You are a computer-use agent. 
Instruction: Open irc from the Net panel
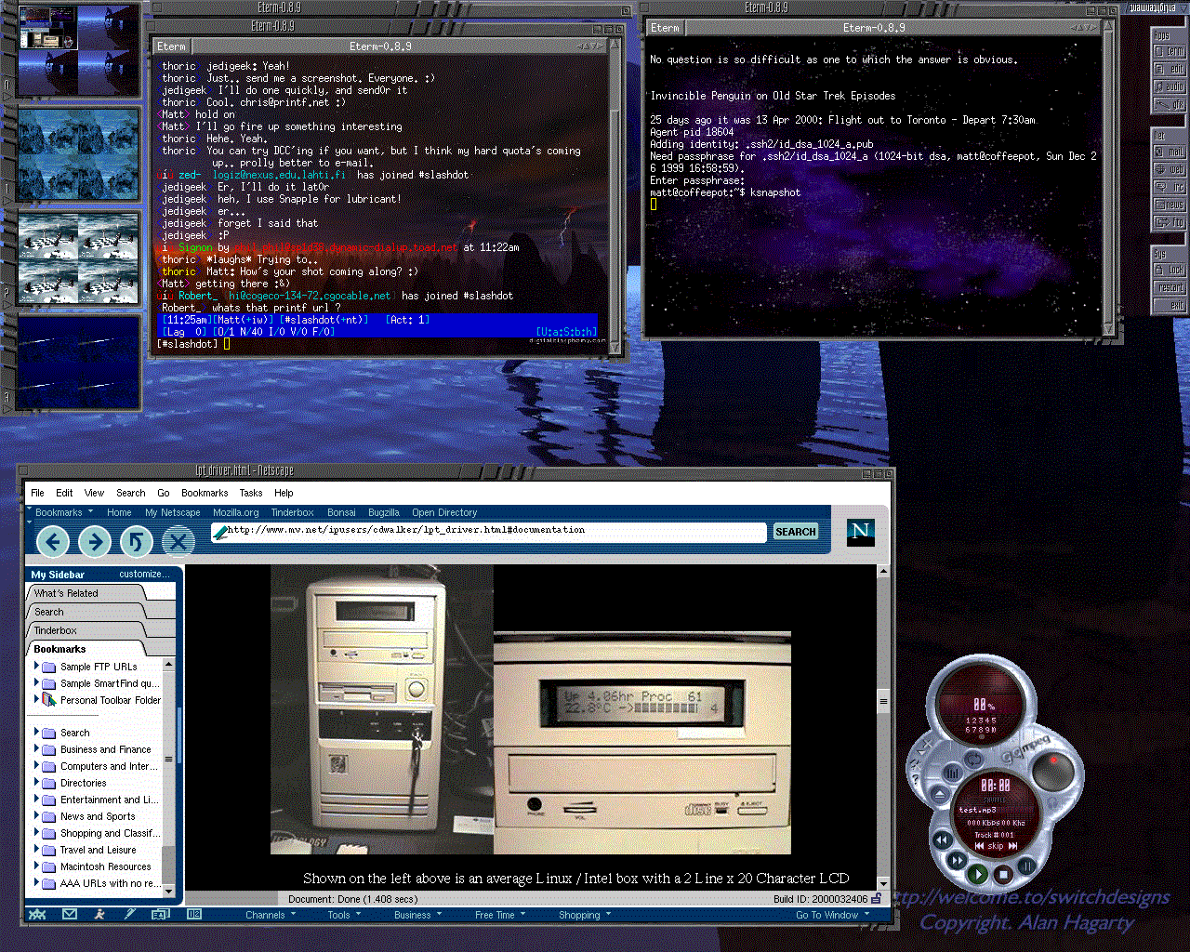pos(1170,187)
